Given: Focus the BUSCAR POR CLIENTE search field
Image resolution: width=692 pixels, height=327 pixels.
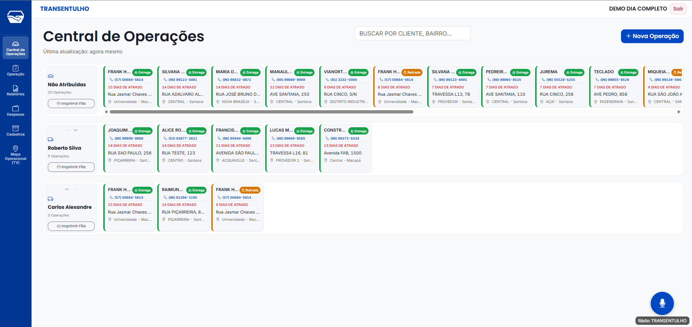Looking at the screenshot, I should [x=412, y=33].
